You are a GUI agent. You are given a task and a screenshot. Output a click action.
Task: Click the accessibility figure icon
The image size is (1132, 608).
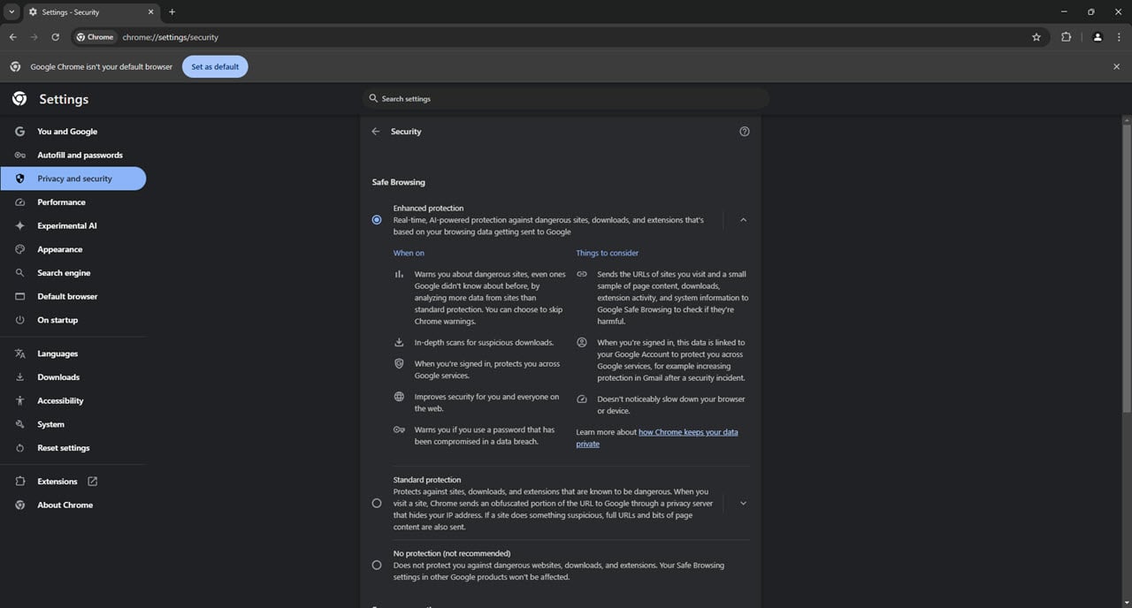coord(19,401)
